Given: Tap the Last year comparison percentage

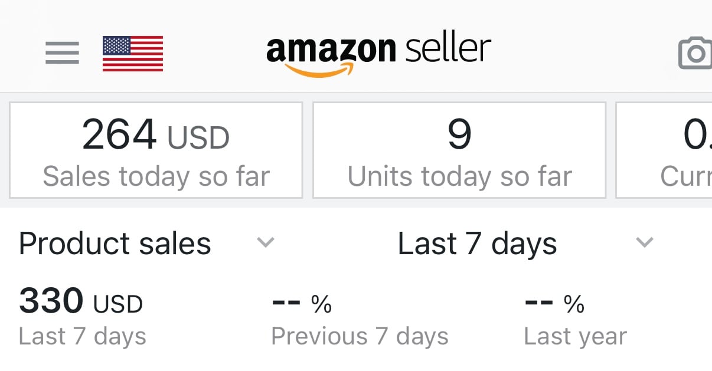Looking at the screenshot, I should (x=554, y=303).
